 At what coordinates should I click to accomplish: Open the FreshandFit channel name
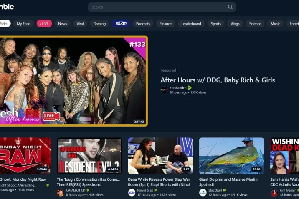pos(178,87)
